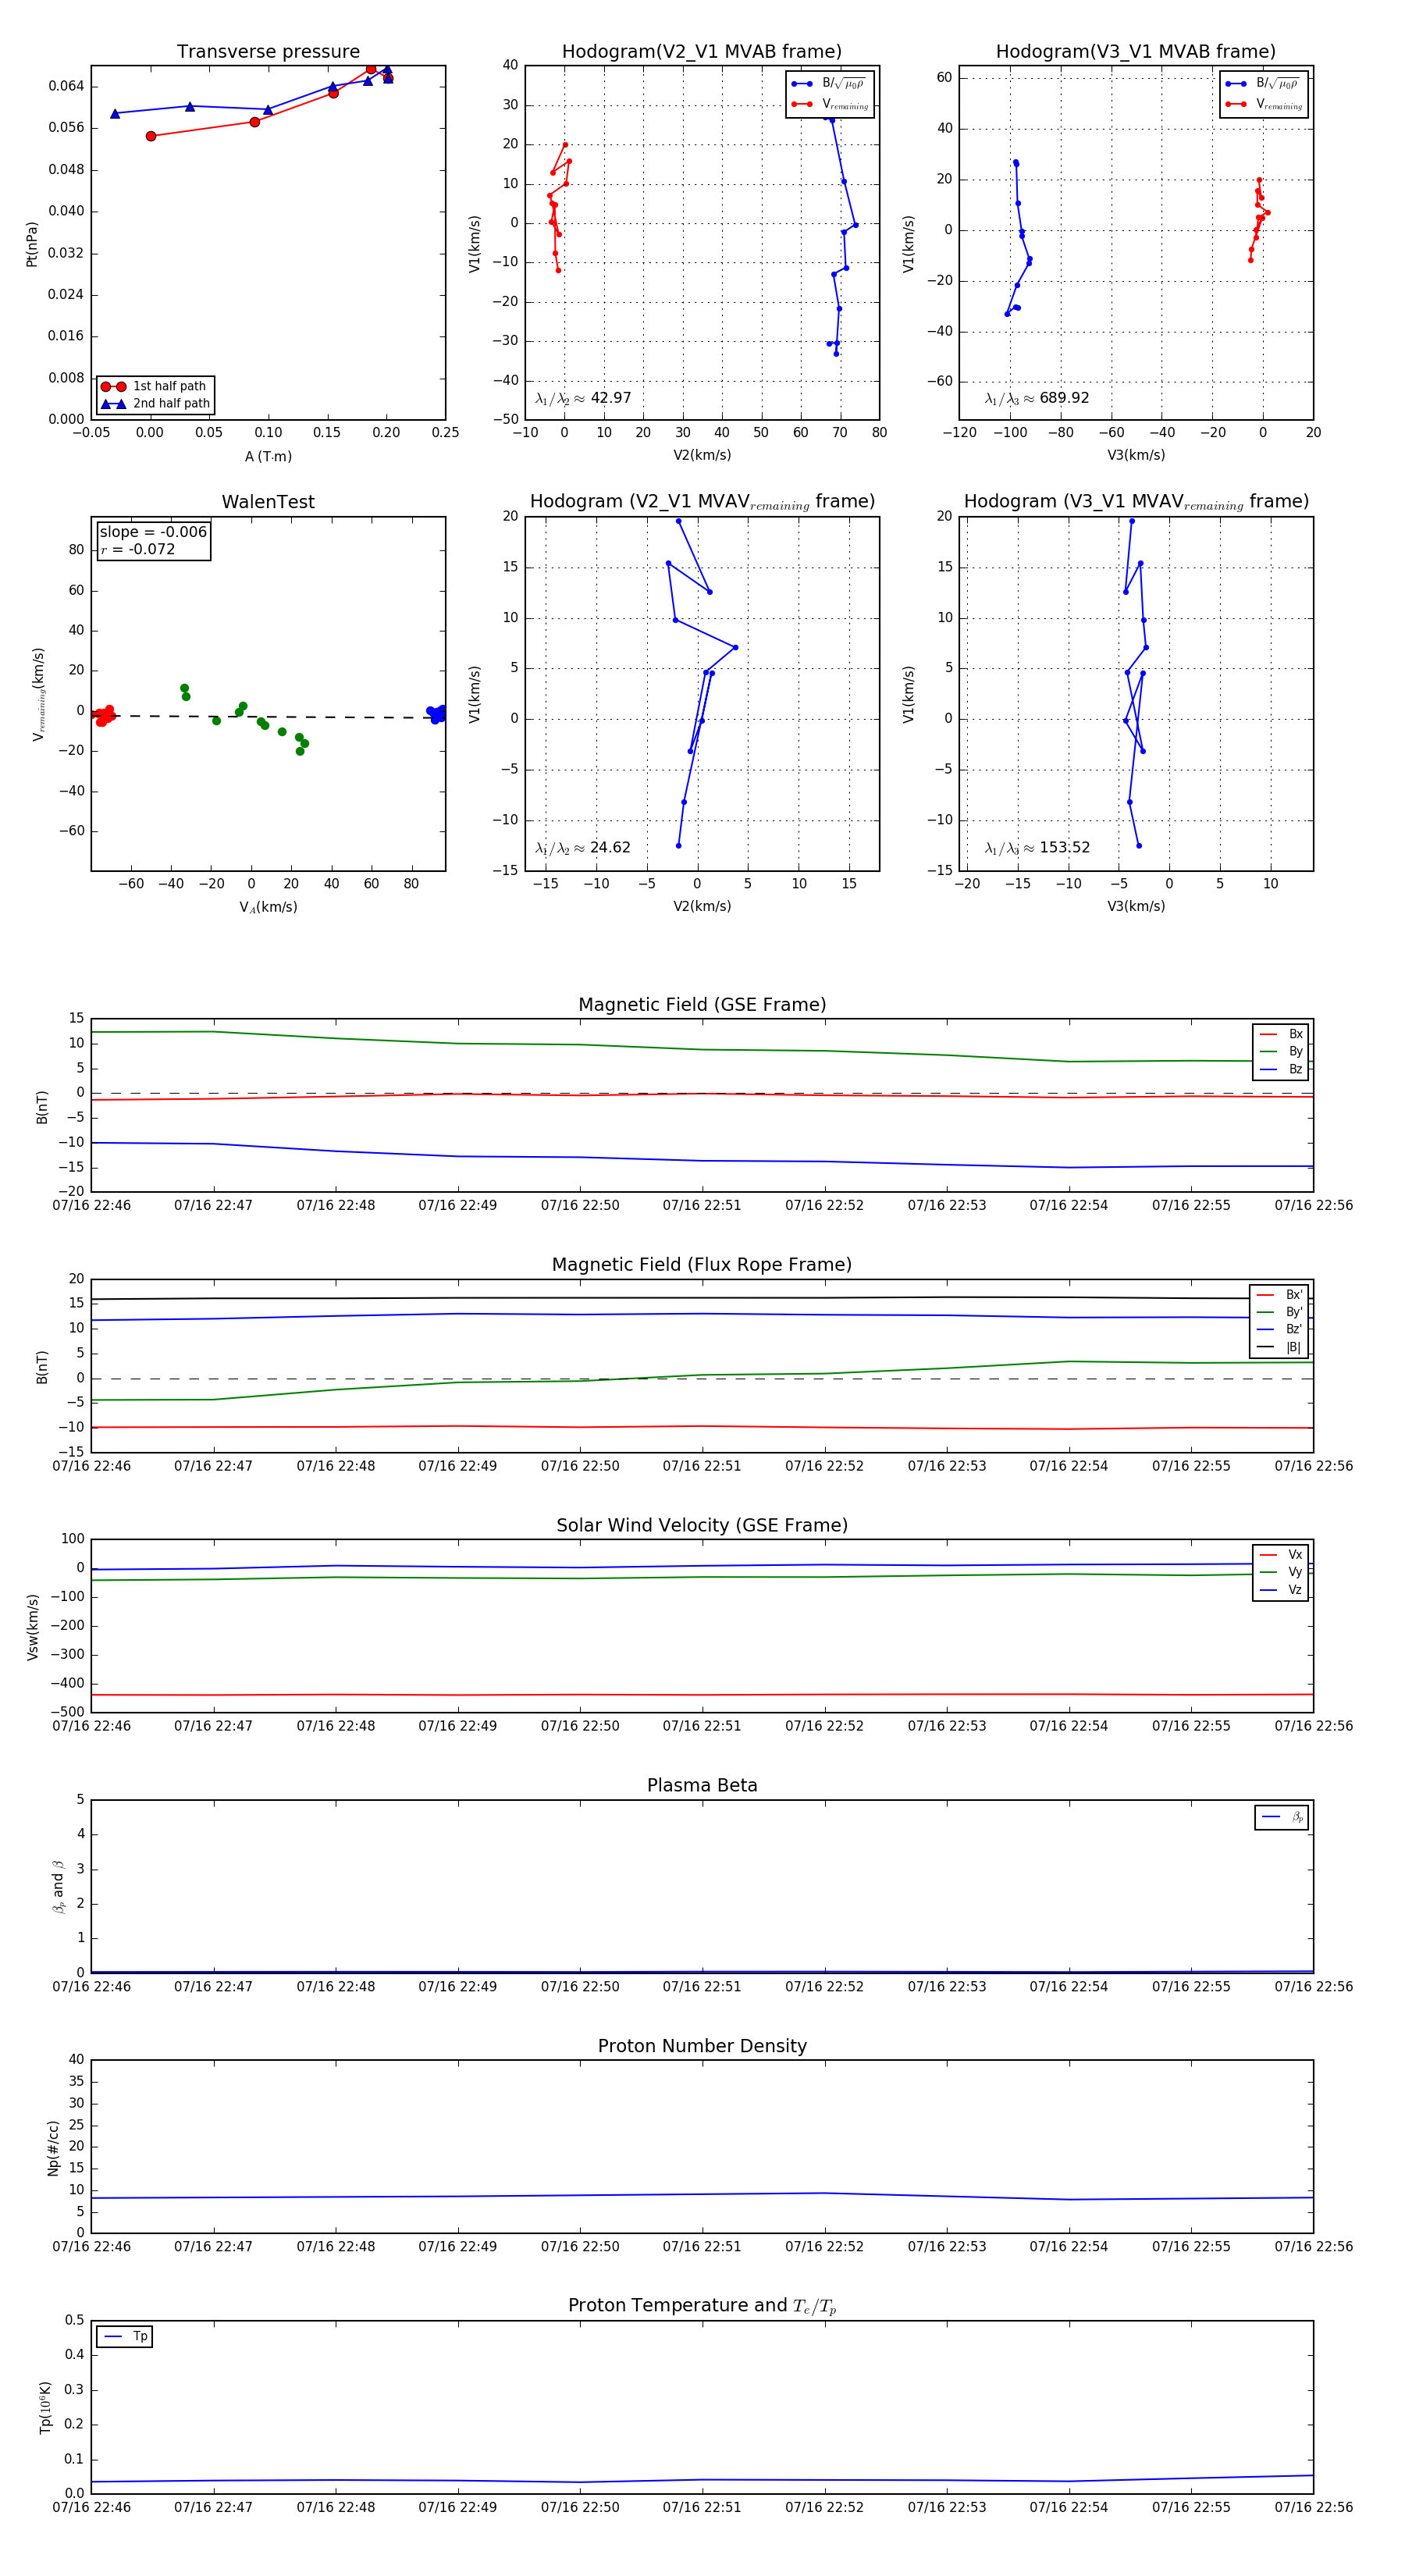Viewport: 1405px width, 2576px height.
Task: Click the 'Proton Temperature and Te/Tp' title
Action: (702, 2306)
